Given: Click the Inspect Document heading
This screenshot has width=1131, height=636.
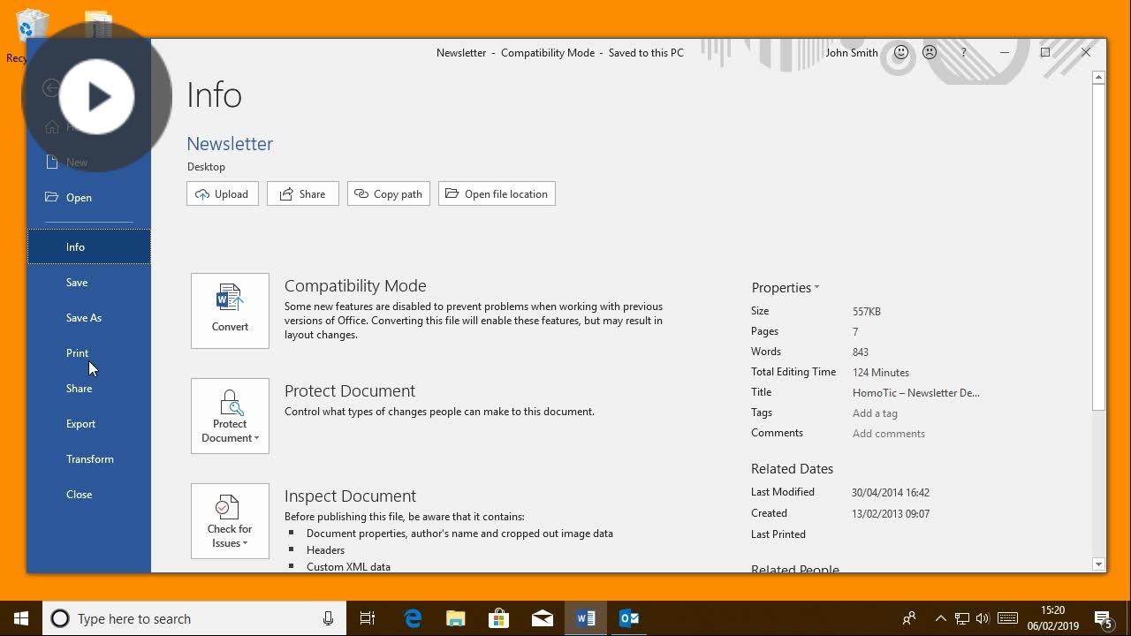Looking at the screenshot, I should [350, 496].
